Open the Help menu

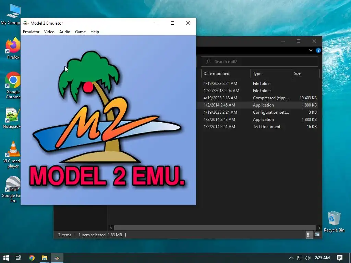95,32
